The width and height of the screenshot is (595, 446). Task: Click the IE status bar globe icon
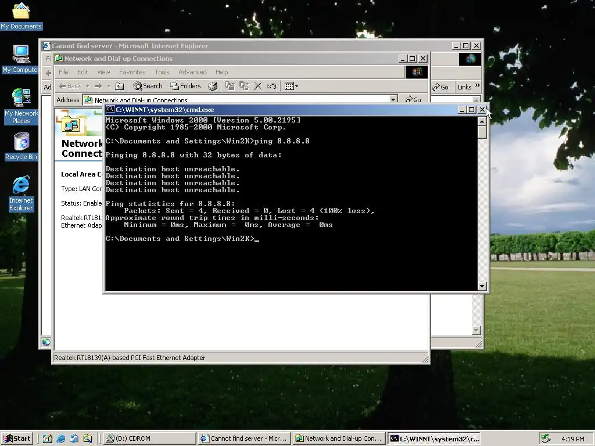46,343
